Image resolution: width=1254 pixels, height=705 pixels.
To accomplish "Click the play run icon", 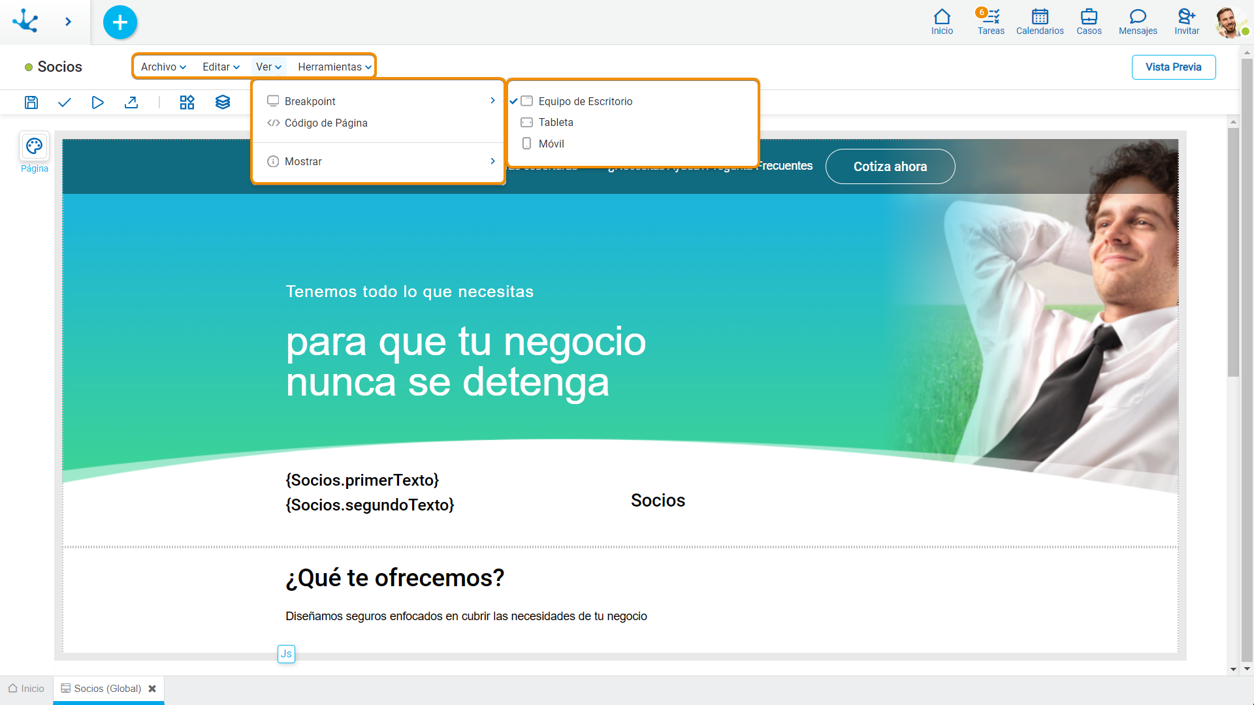I will [x=97, y=102].
